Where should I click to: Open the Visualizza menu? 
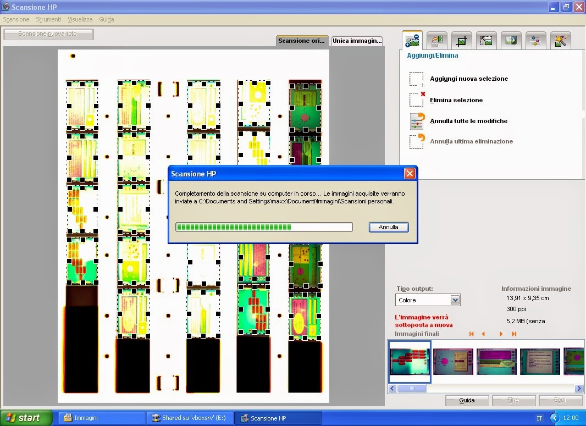[80, 19]
